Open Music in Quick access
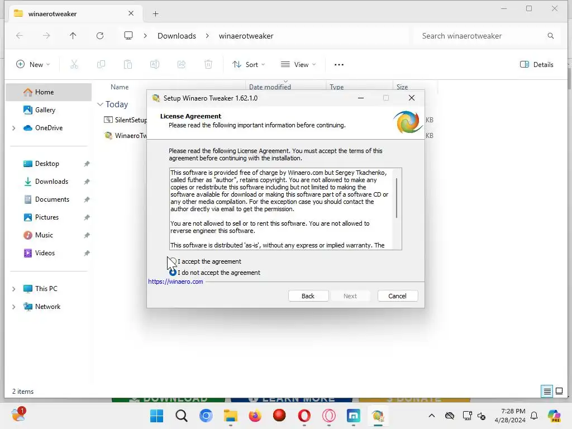This screenshot has height=429, width=572. 49,235
